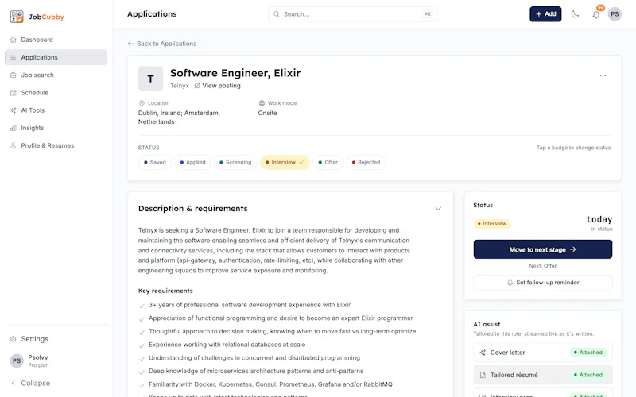This screenshot has width=636, height=397.
Task: Click the Next: Offer text
Action: 543,266
